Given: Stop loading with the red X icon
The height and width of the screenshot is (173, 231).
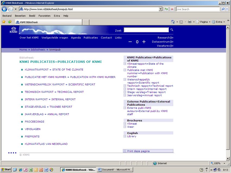Looking at the screenshot, I should [172, 9].
